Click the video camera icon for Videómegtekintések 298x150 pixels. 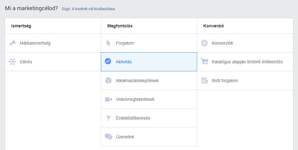tap(109, 99)
